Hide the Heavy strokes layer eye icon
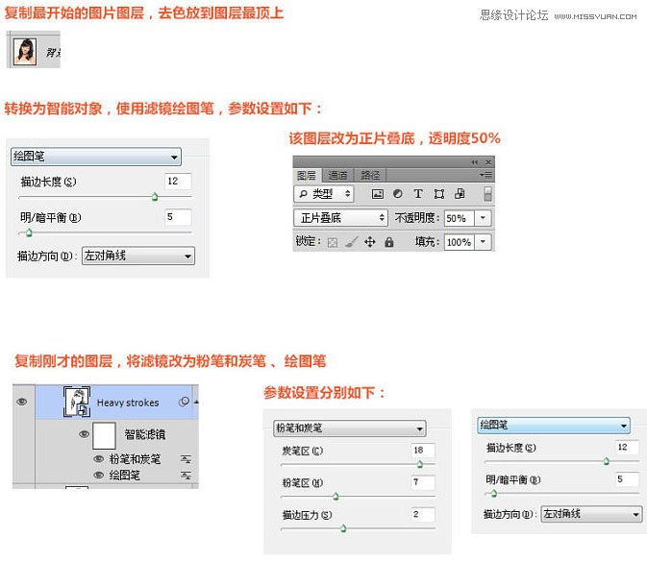647x562 pixels. (x=22, y=402)
